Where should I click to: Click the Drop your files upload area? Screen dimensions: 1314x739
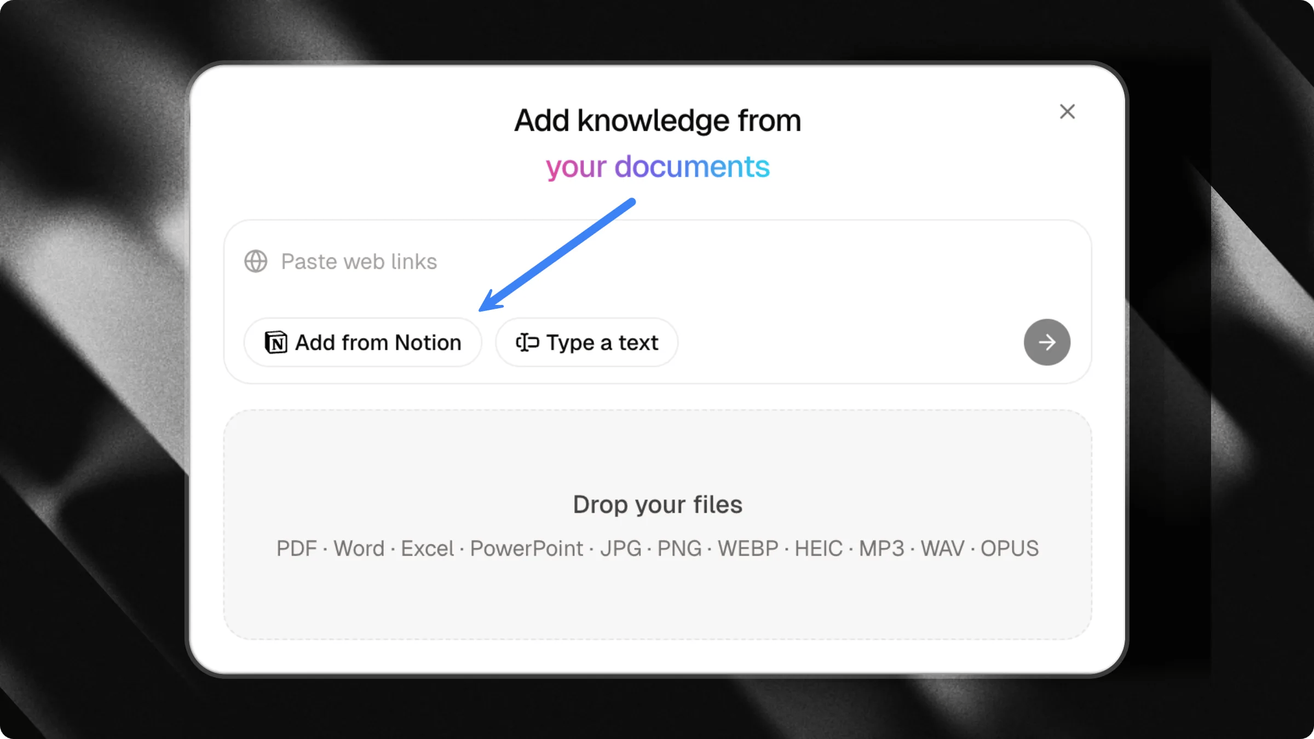pyautogui.click(x=658, y=524)
